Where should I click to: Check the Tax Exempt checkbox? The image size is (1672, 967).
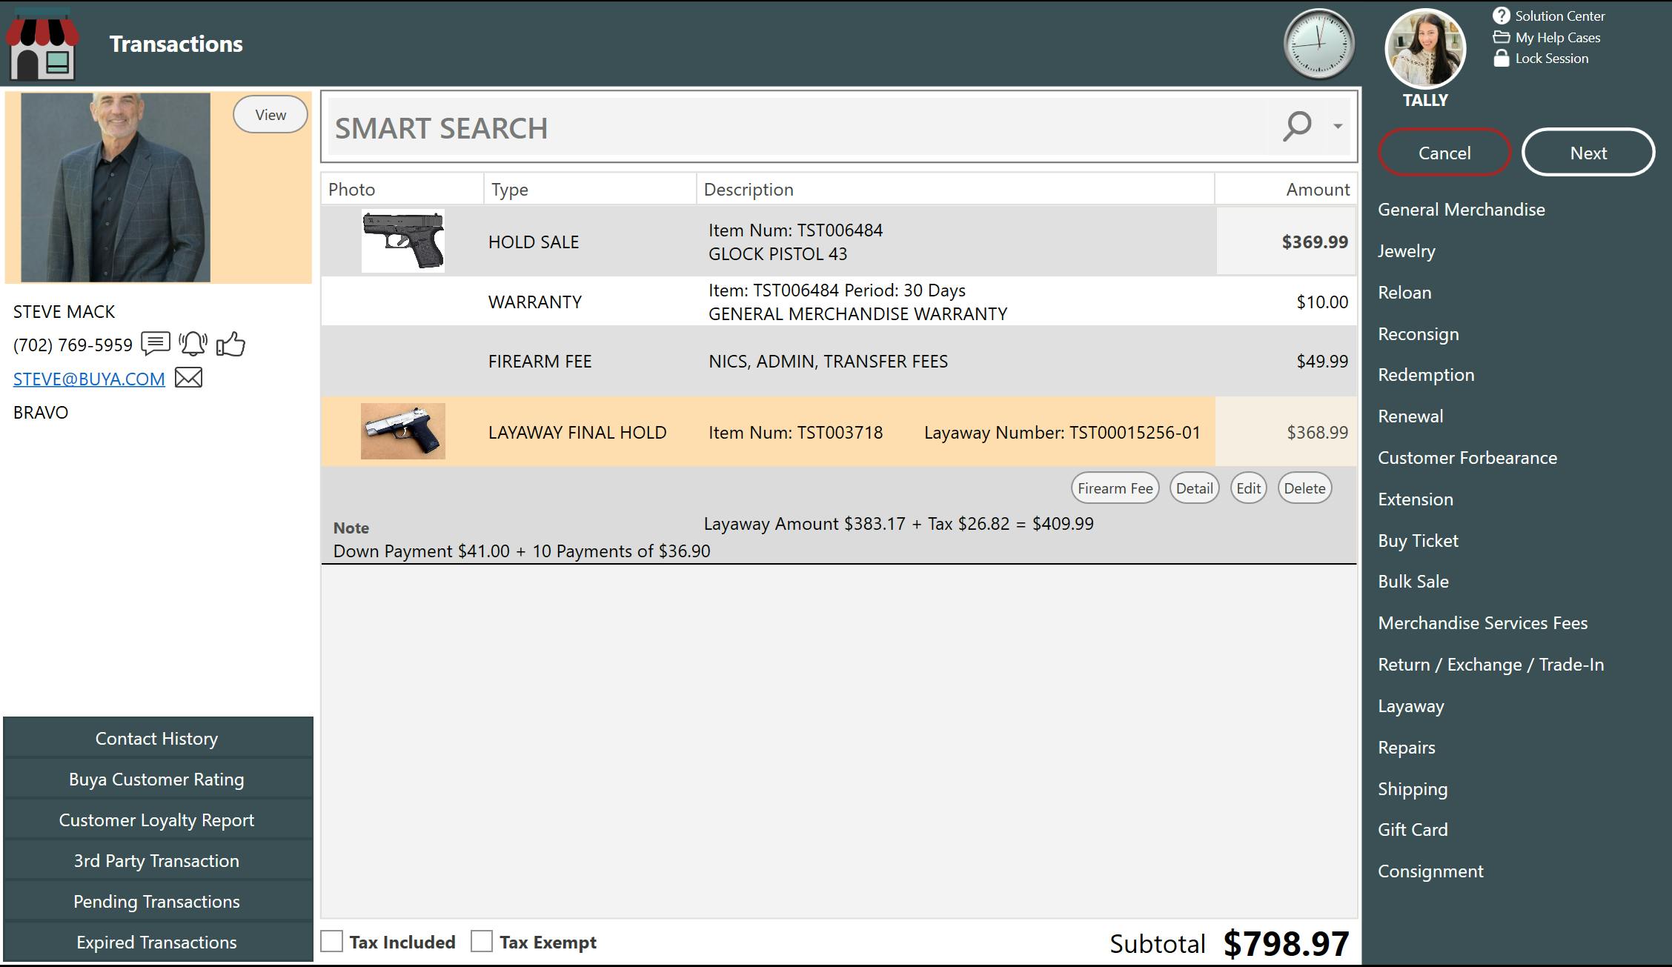(x=482, y=941)
